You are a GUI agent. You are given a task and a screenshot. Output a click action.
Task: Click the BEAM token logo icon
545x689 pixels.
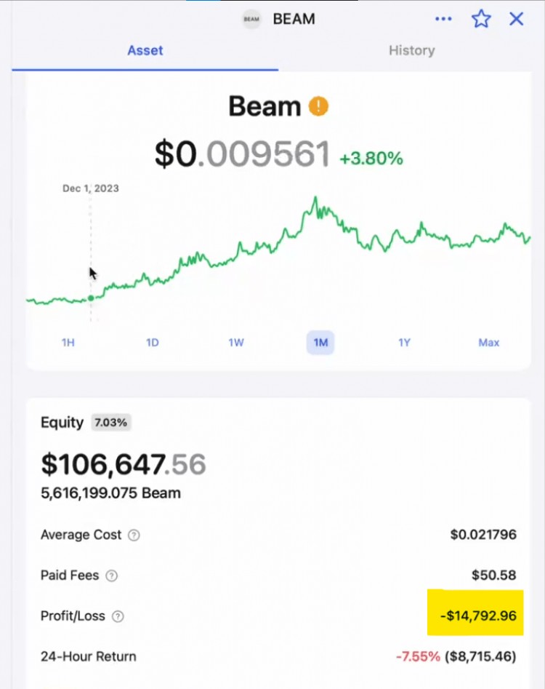[x=252, y=19]
